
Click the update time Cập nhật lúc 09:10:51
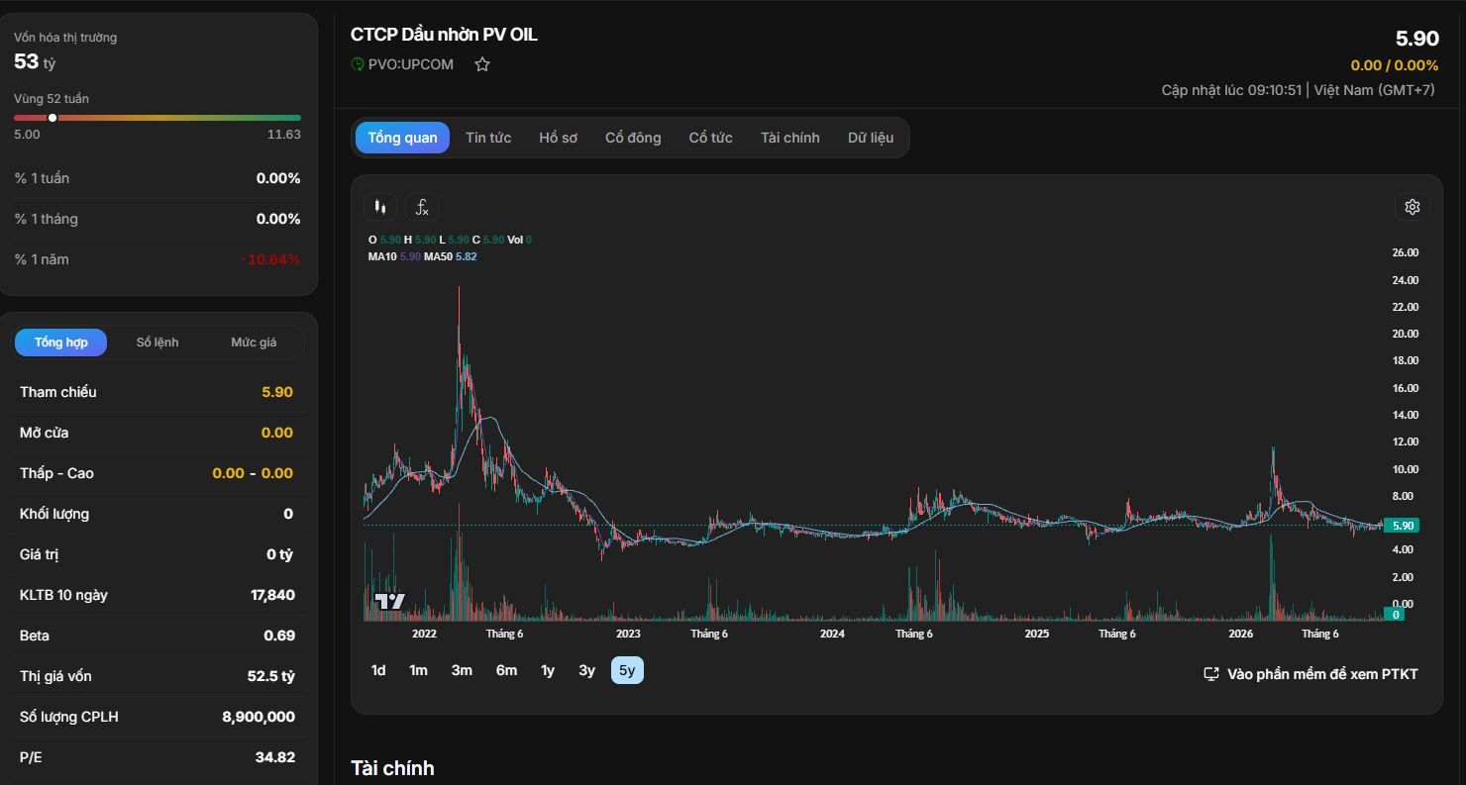coord(1231,90)
